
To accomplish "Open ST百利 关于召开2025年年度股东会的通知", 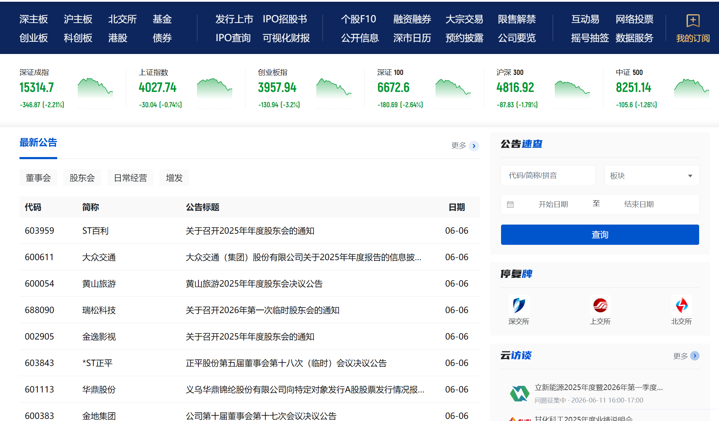I will click(x=250, y=231).
